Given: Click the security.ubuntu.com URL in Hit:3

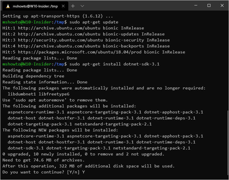Looking at the screenshot, I should 60,40.
